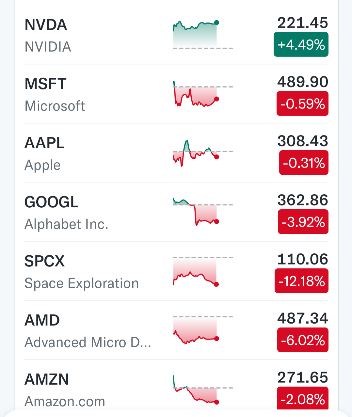Select the 308.43 Apple price

(x=303, y=141)
